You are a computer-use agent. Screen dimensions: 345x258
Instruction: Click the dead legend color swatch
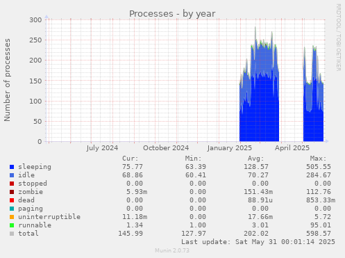click(12, 200)
